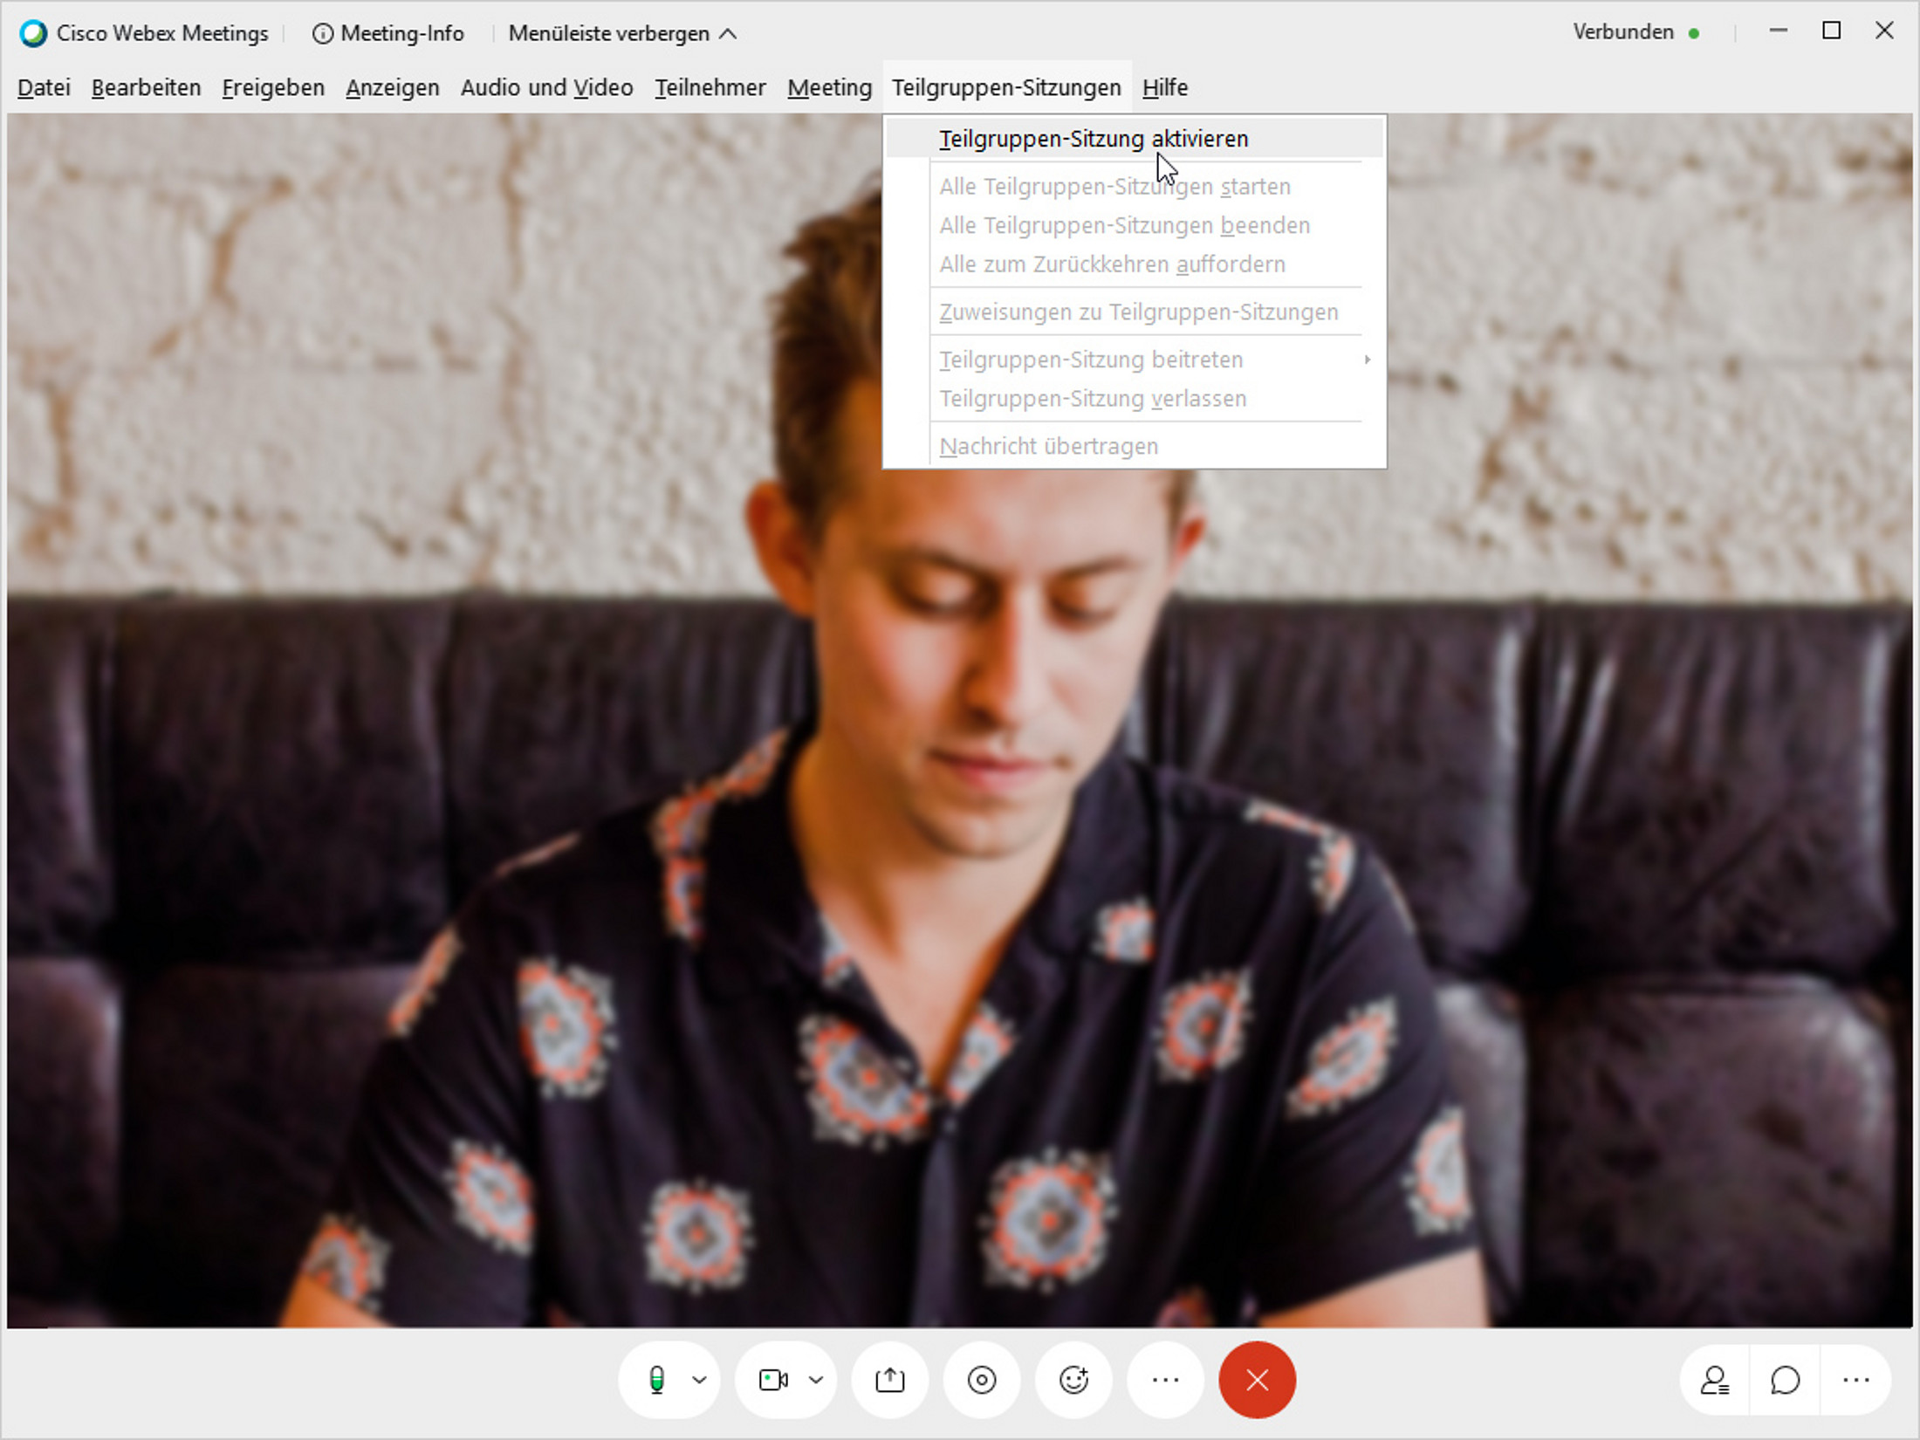This screenshot has height=1440, width=1920.
Task: Open video options arrow next to camera
Action: 816,1380
